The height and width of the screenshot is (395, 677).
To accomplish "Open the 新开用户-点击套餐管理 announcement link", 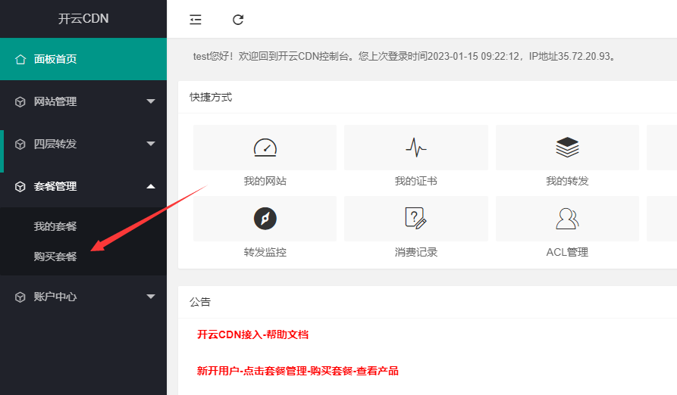I will [x=297, y=371].
